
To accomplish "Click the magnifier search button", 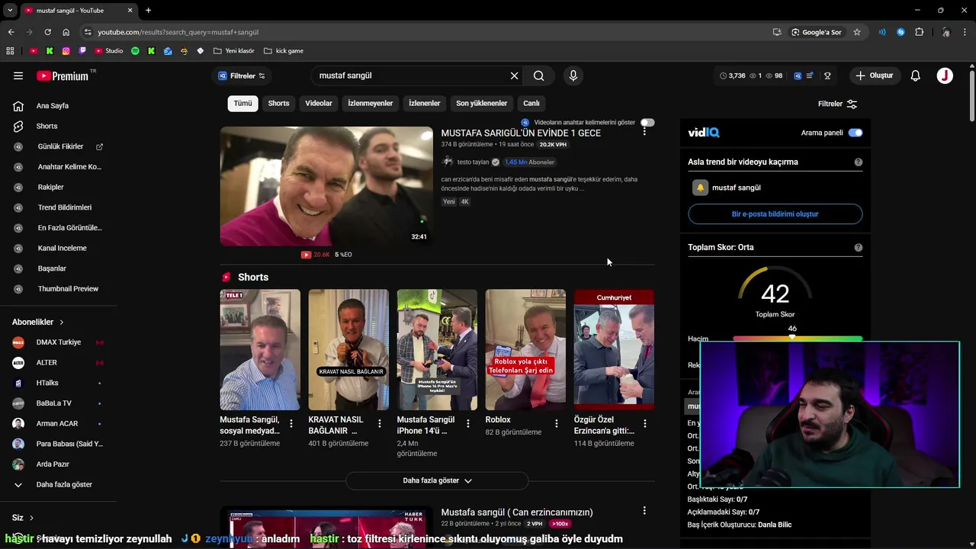I will 539,75.
